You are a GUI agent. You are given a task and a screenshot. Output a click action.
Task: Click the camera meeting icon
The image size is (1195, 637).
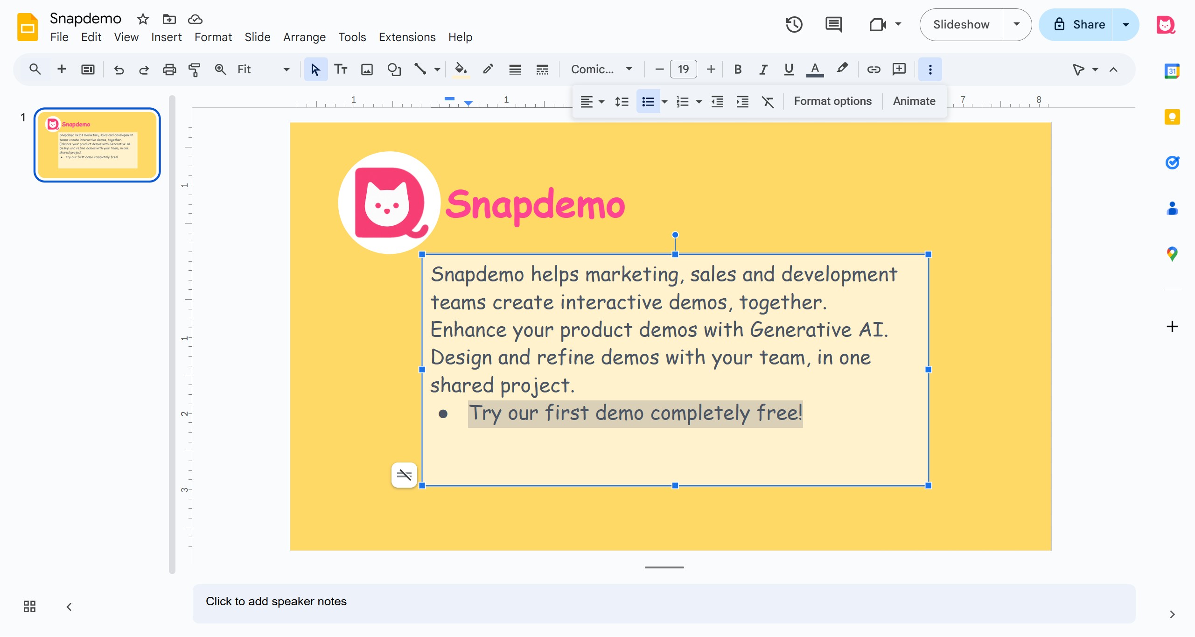point(878,24)
